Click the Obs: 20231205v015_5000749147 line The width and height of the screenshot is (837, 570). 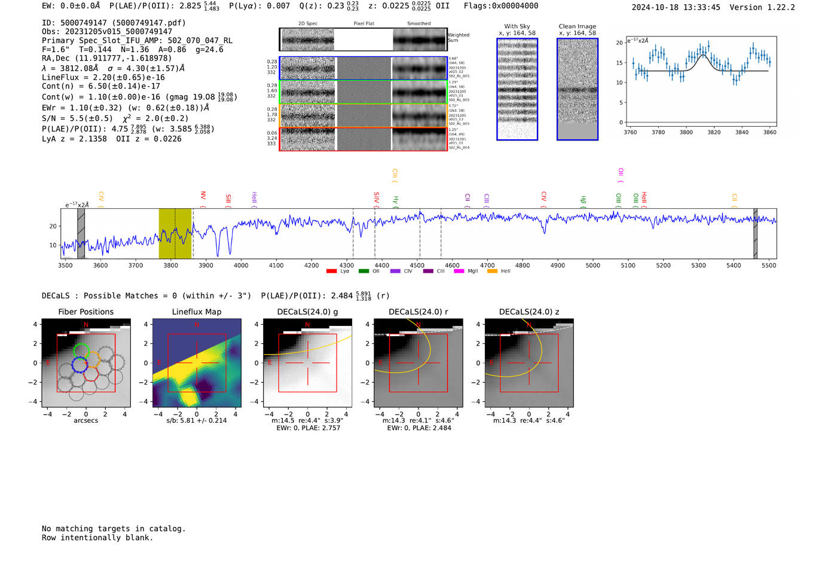(x=107, y=32)
